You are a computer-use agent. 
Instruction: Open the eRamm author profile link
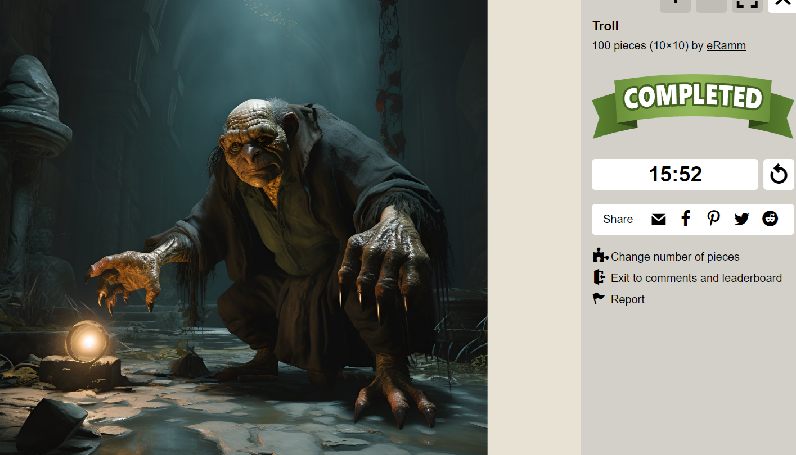click(726, 46)
